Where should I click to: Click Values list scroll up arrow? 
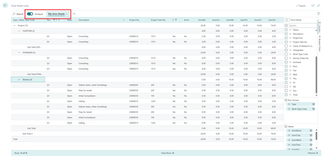(316, 130)
